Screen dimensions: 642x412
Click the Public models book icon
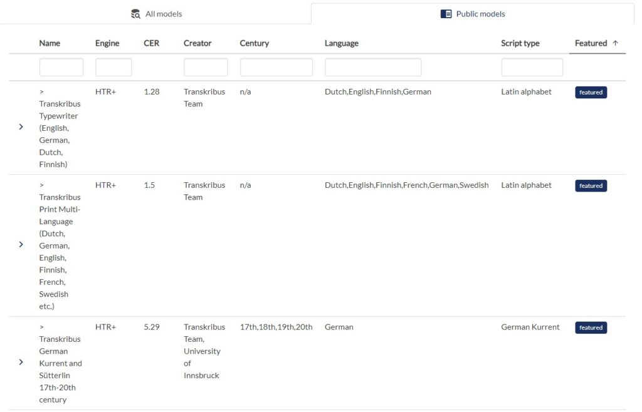click(446, 14)
